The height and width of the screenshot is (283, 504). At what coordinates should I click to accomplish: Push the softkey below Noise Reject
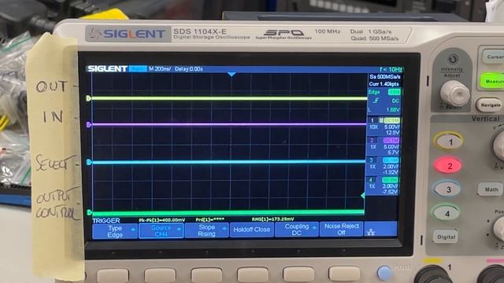coord(344,274)
